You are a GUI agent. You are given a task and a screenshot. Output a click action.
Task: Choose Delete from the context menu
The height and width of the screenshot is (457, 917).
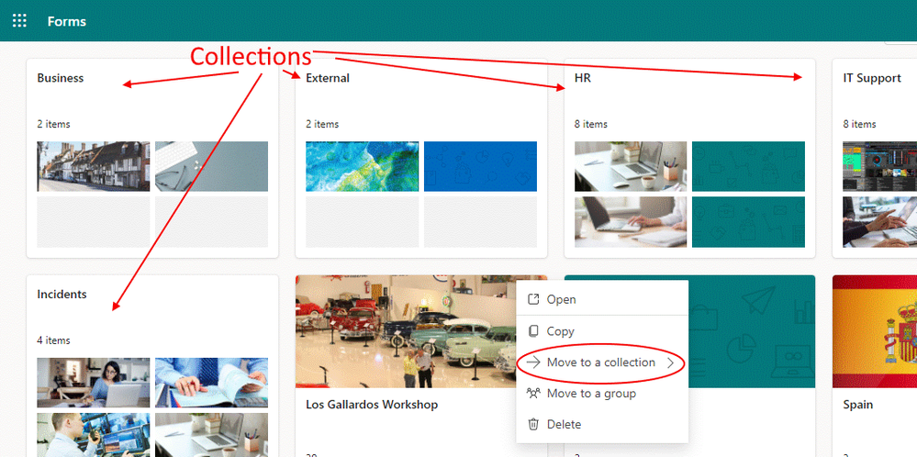point(602,424)
